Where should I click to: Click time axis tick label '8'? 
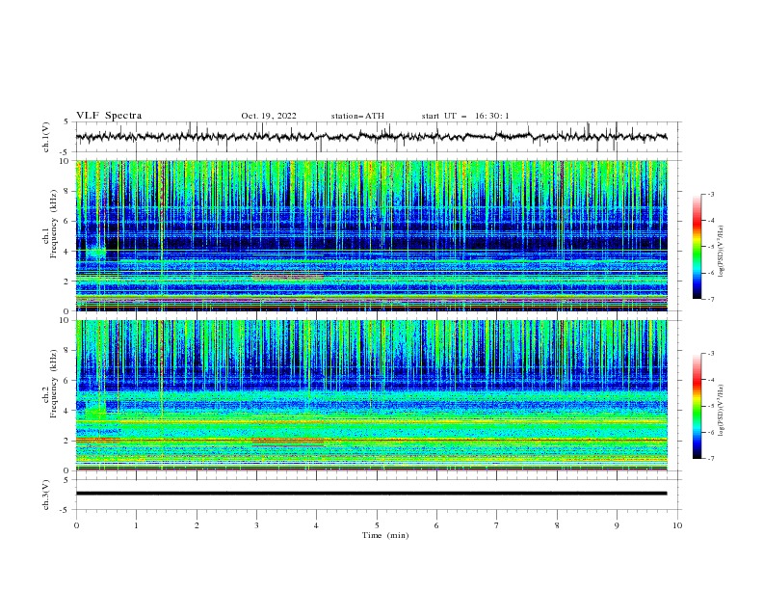[x=557, y=525]
